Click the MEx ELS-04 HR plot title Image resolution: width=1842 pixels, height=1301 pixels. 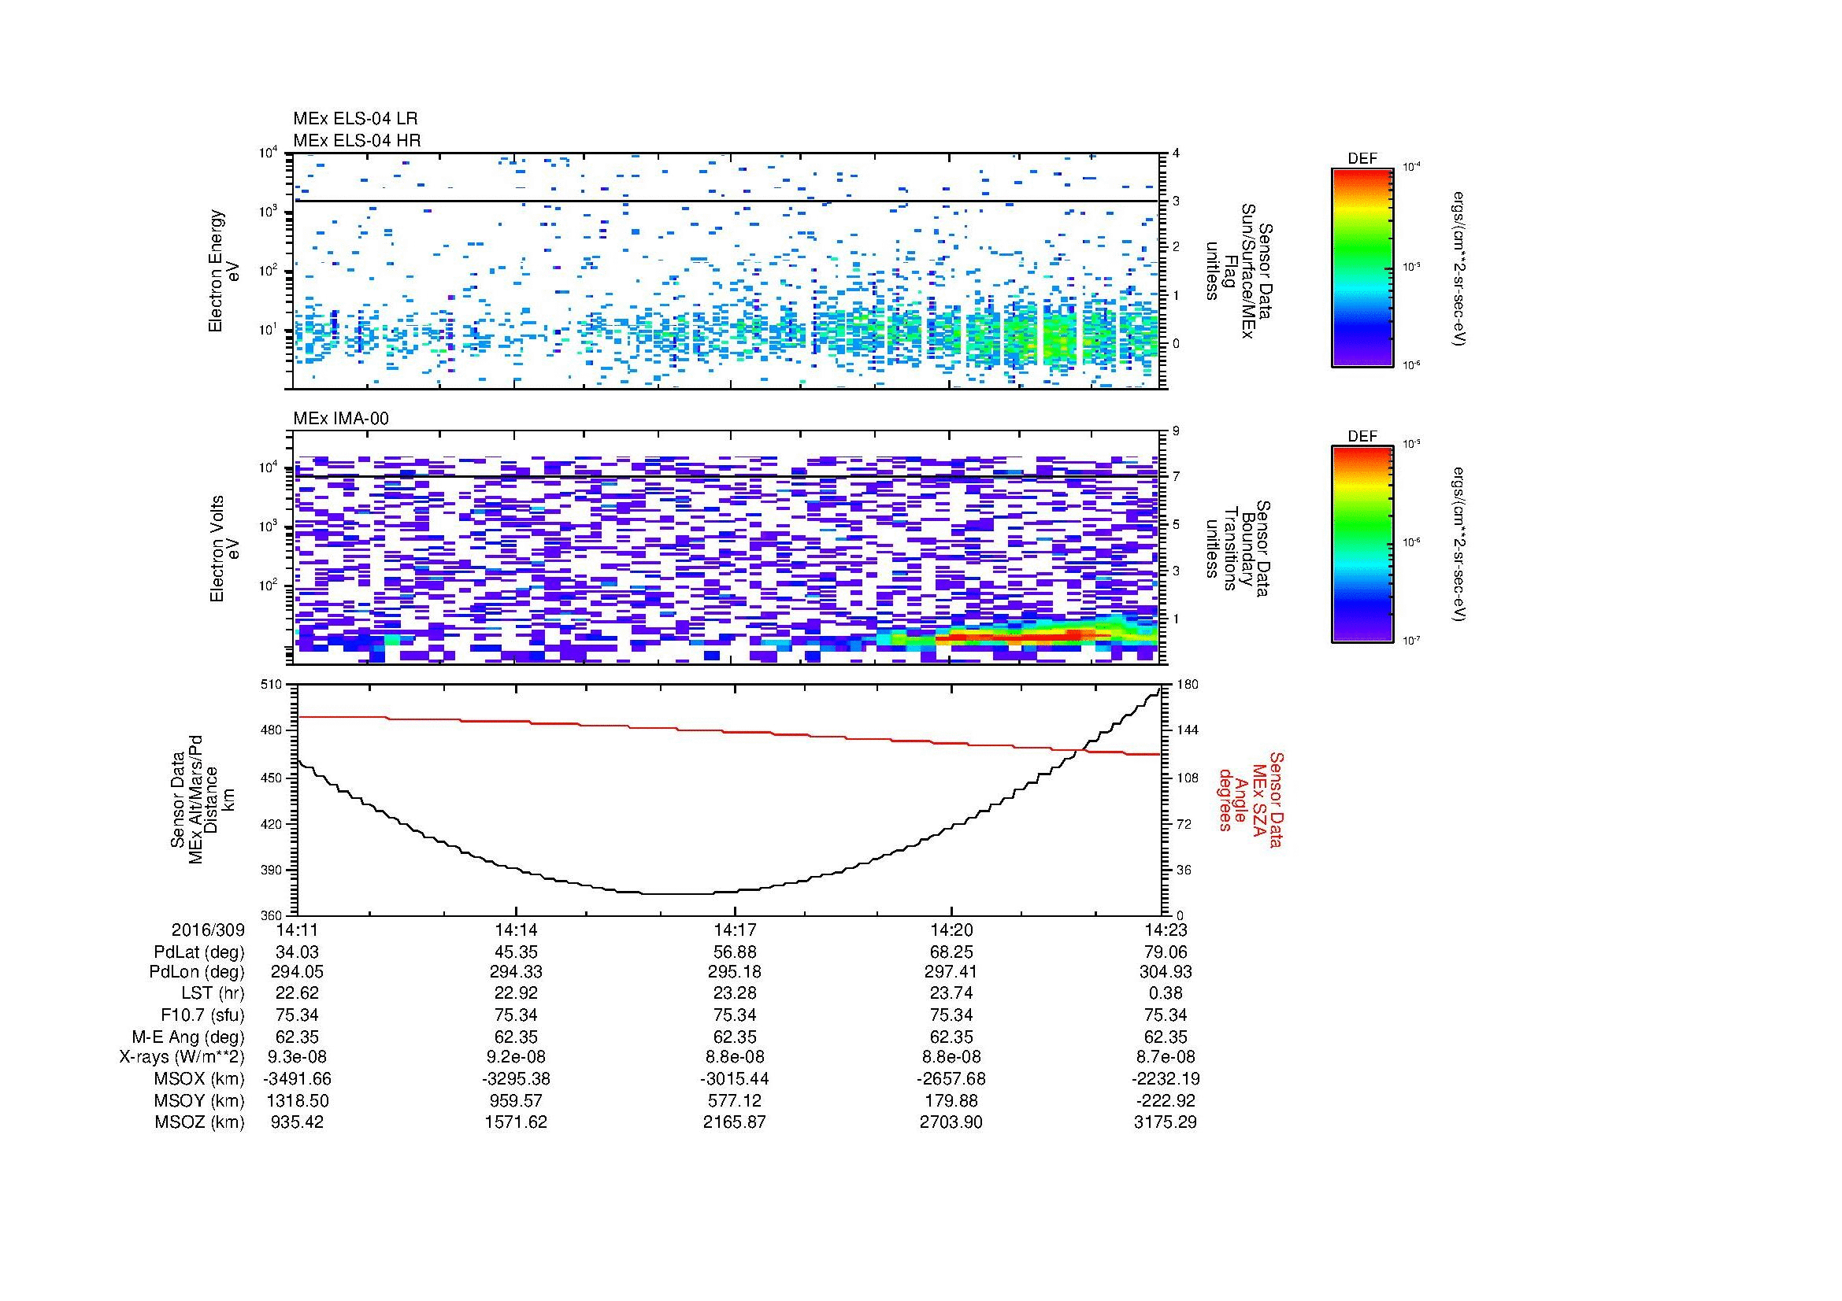(357, 140)
